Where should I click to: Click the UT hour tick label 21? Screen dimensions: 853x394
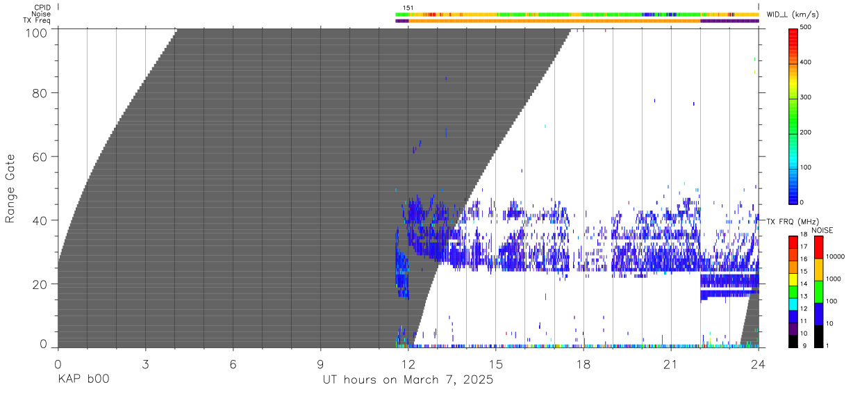coord(671,364)
